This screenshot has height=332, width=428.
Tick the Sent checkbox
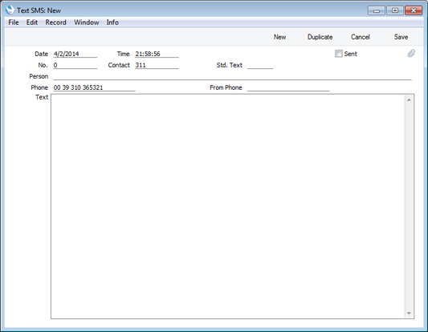tap(339, 54)
